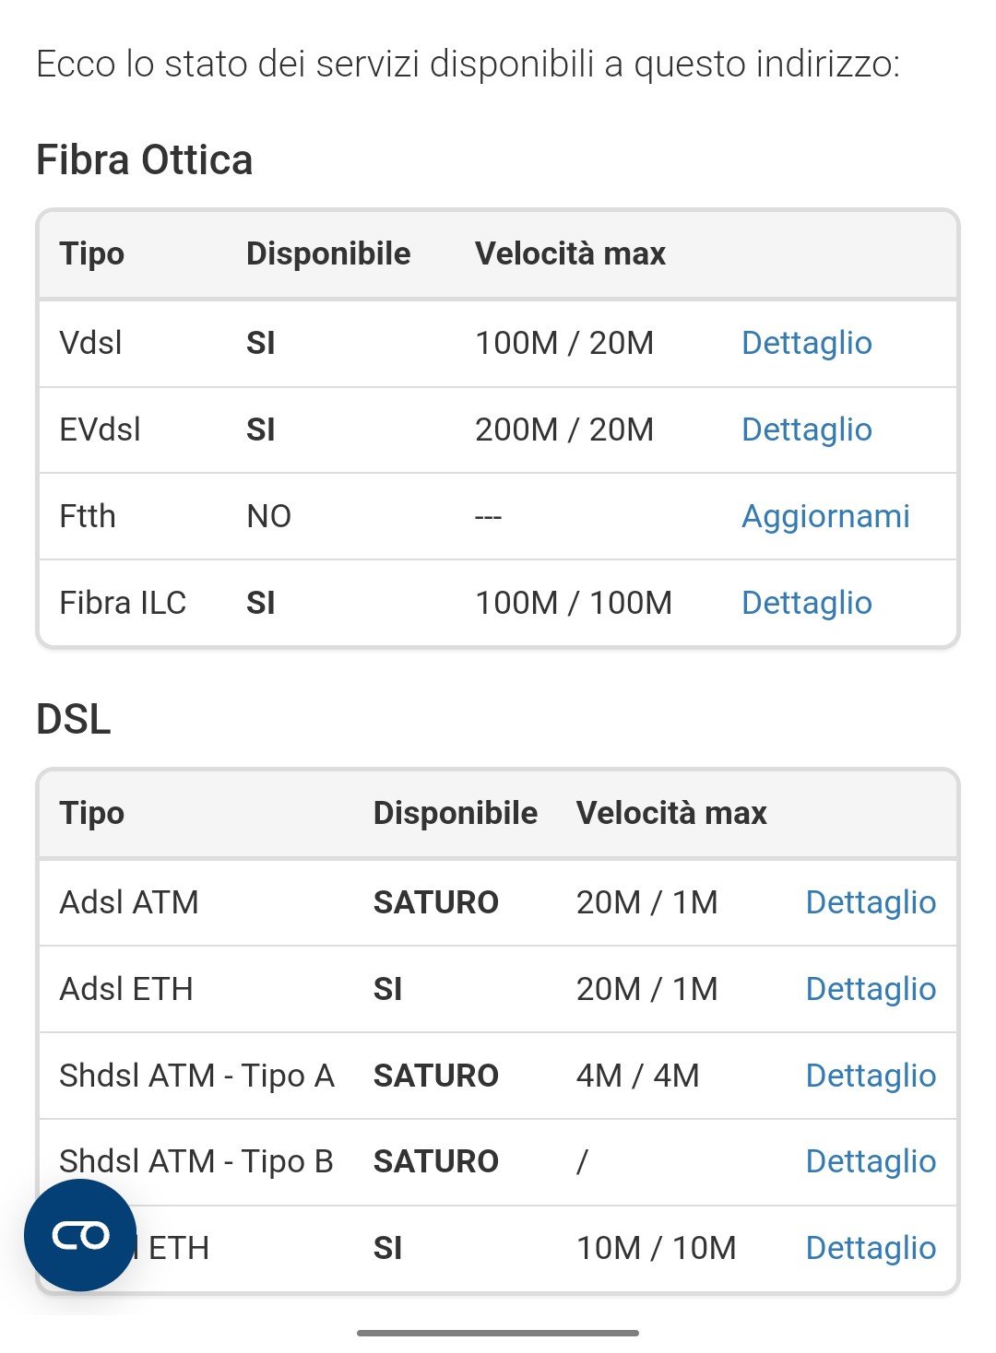Image resolution: width=996 pixels, height=1353 pixels.
Task: Click the 100M / 100M speed value
Action: click(x=573, y=603)
